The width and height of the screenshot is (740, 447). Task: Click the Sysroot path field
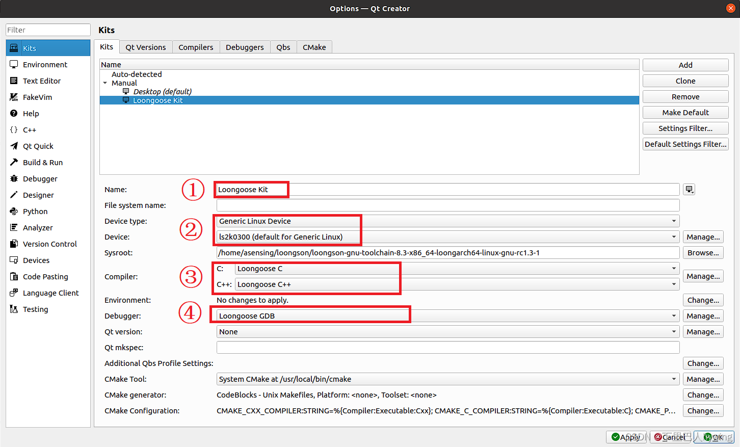pyautogui.click(x=448, y=252)
